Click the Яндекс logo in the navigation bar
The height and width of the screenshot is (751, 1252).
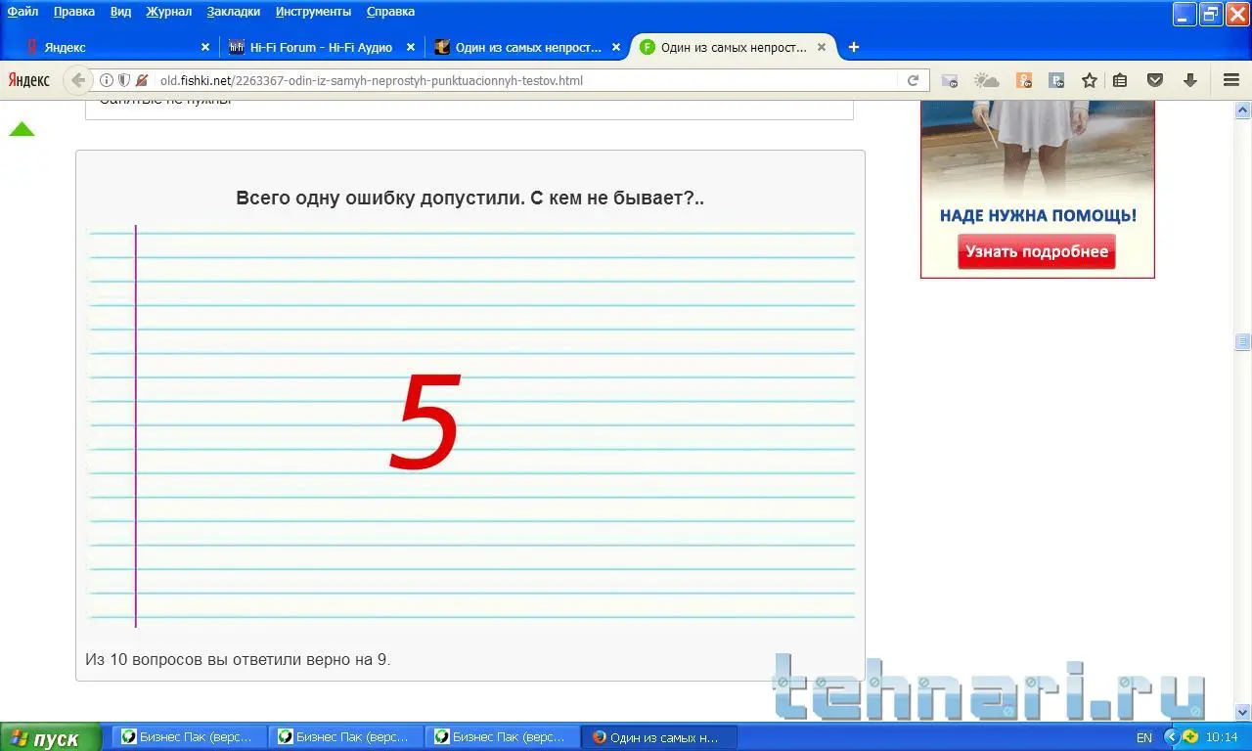29,80
